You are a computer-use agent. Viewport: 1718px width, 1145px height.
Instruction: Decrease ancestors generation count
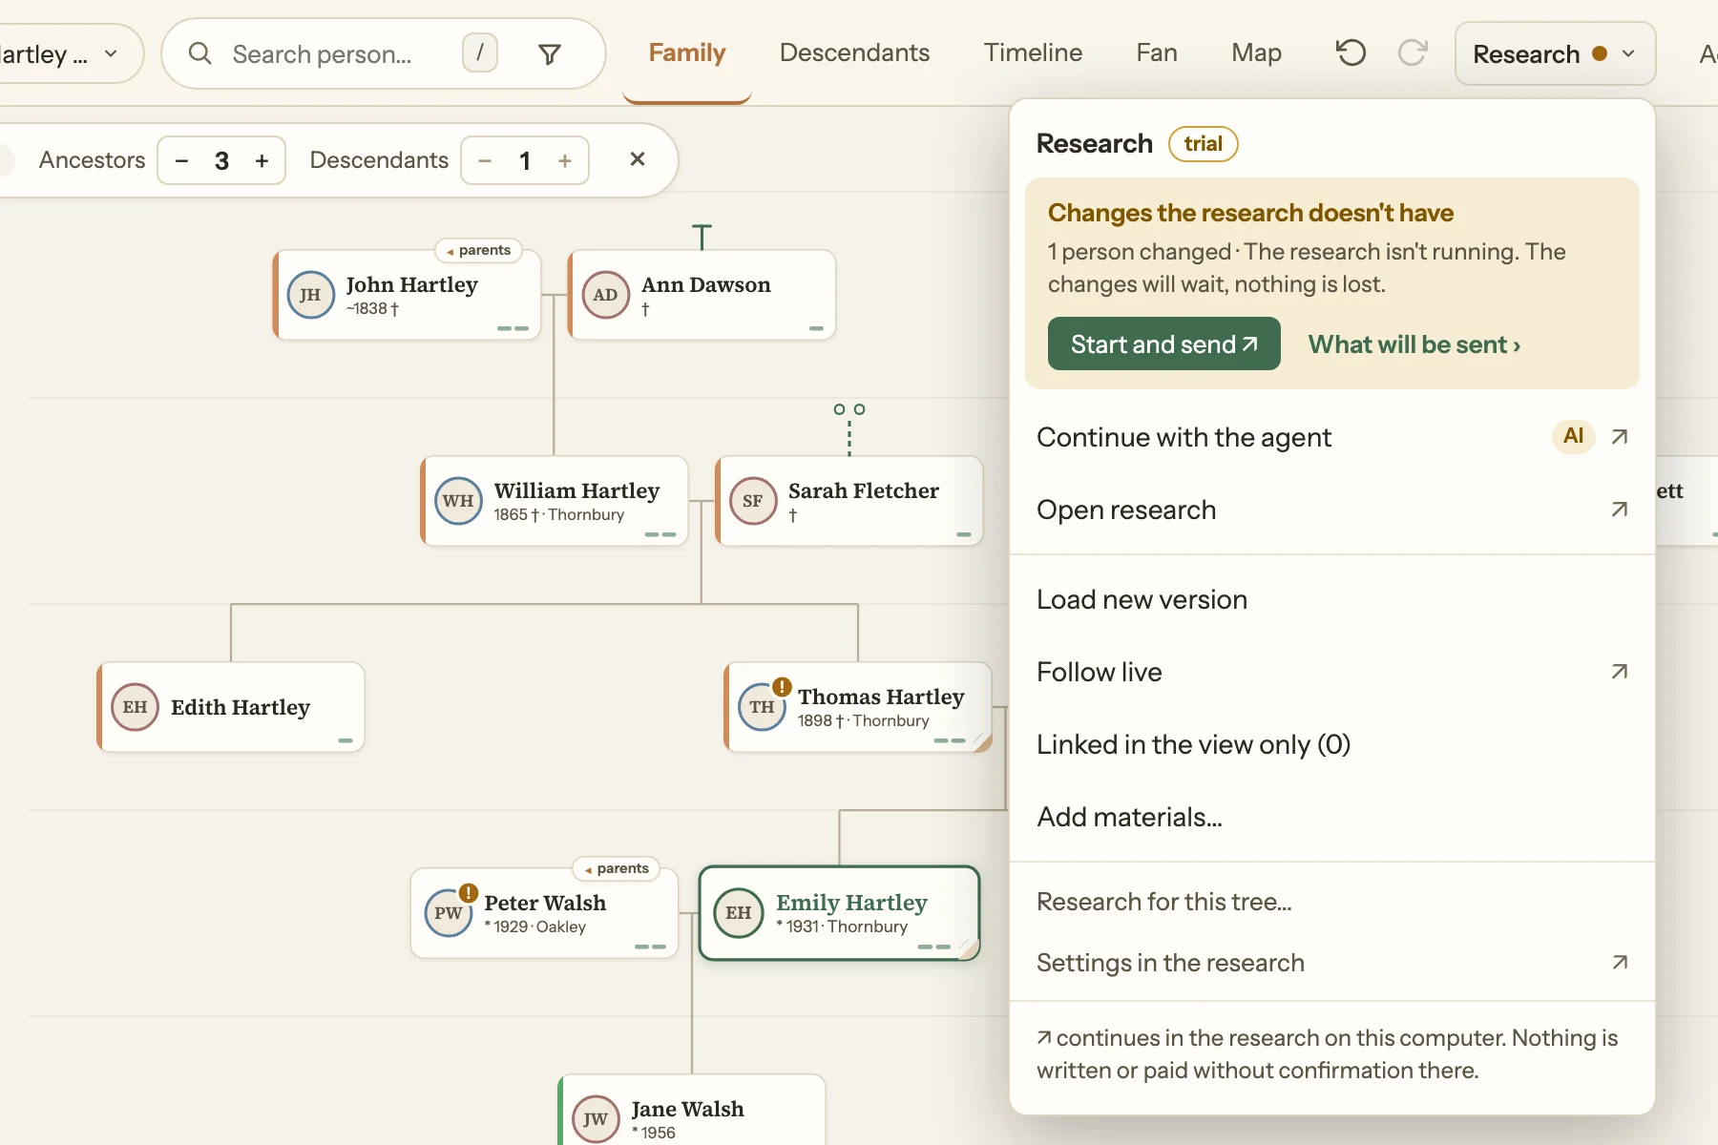182,160
